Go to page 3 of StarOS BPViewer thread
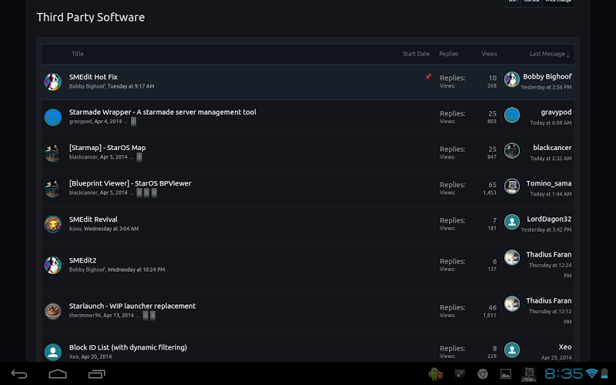The image size is (616, 385). [146, 193]
